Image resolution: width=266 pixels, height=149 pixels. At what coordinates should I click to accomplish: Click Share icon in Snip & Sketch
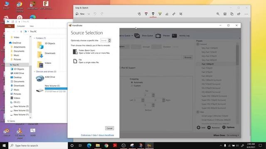pos(239,14)
